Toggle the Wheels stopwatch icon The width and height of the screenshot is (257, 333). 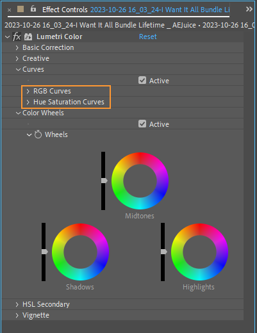38,134
